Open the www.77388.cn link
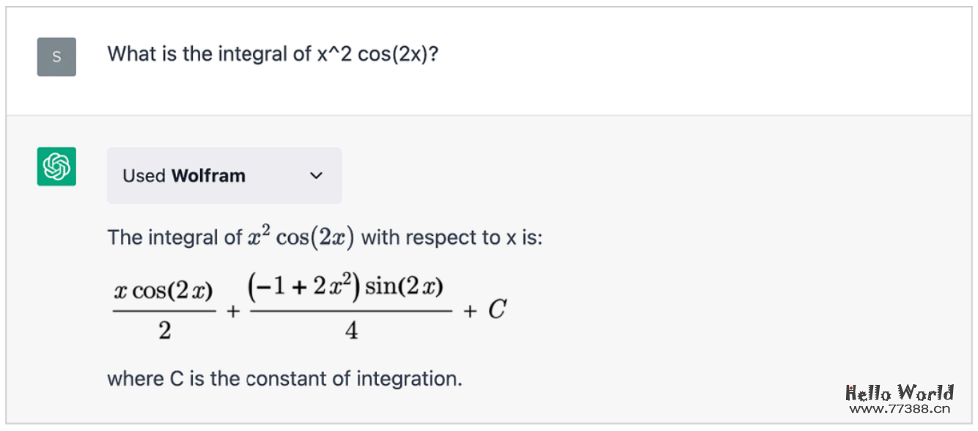This screenshot has height=431, width=978. pos(900,410)
